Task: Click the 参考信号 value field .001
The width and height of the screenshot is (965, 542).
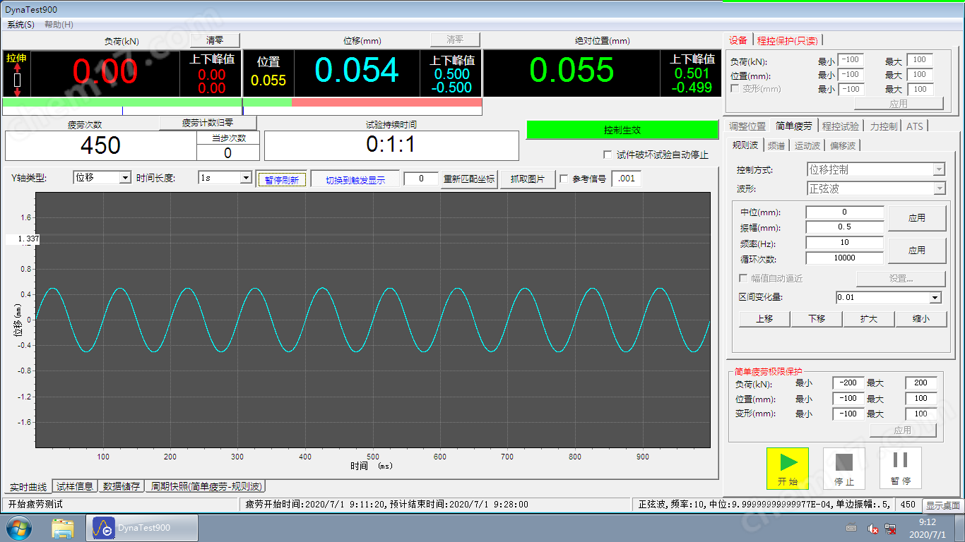Action: [x=626, y=179]
